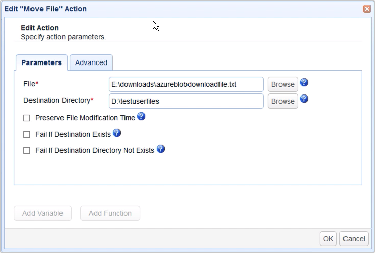The width and height of the screenshot is (375, 253).
Task: Close the Edit Move File Action dialog
Action: coord(366,9)
